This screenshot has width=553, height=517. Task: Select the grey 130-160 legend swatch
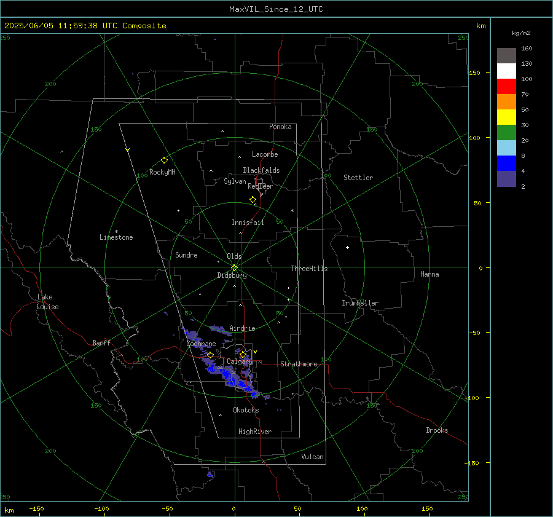[x=506, y=56]
